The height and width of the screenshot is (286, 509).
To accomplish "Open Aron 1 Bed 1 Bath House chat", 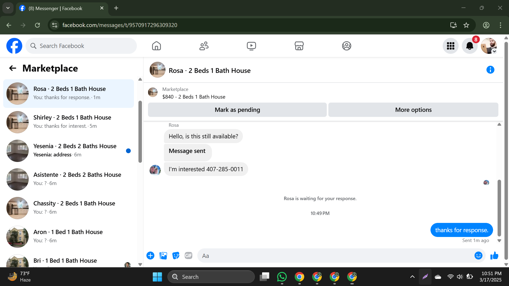I will [69, 236].
